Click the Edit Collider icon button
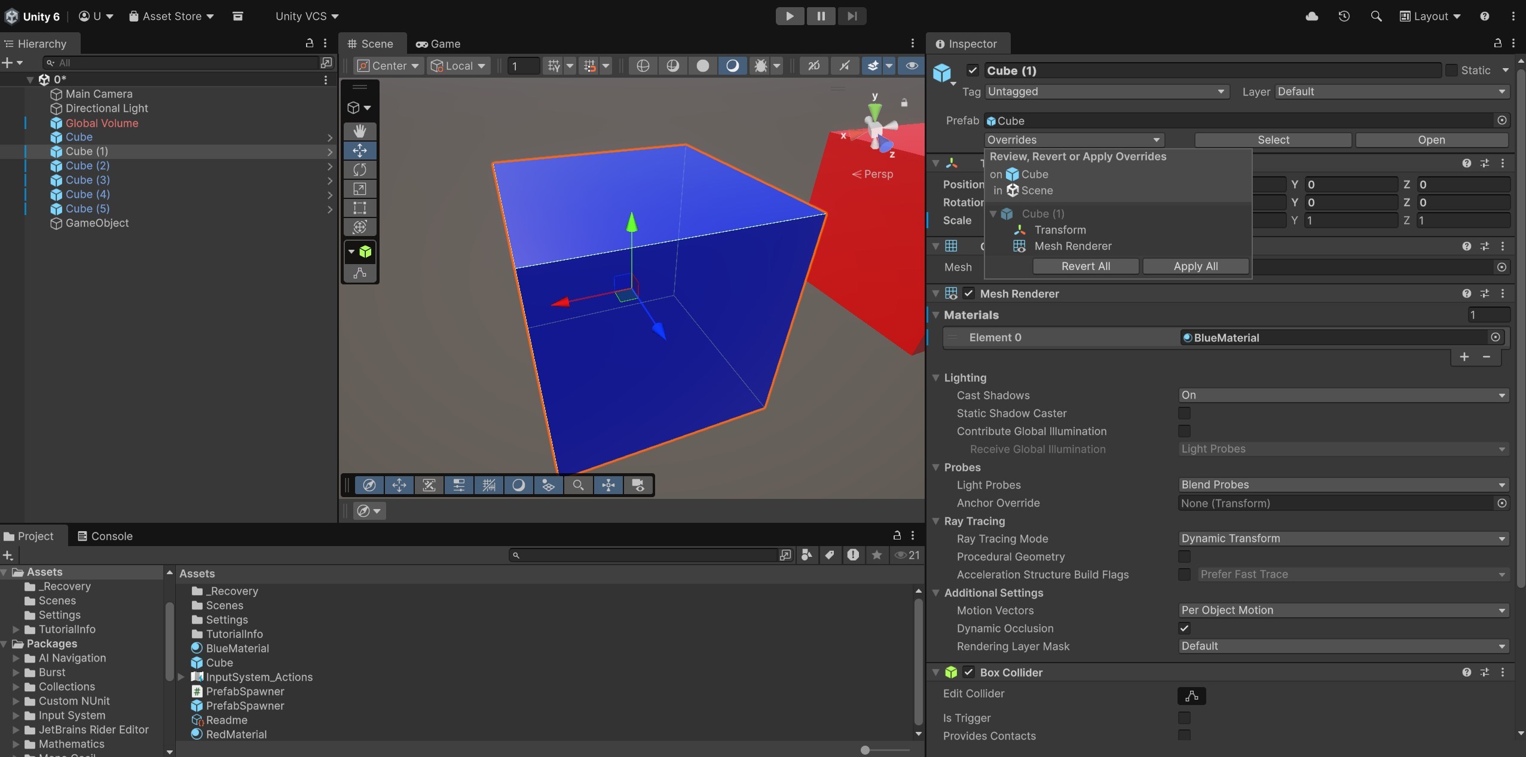Image resolution: width=1526 pixels, height=757 pixels. click(1191, 695)
